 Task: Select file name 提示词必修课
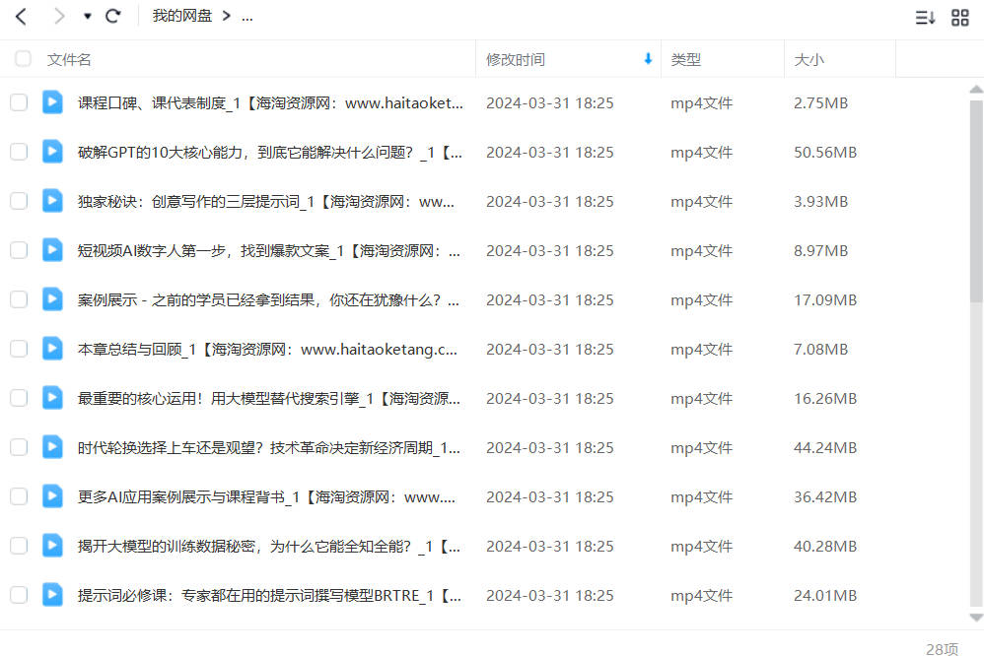point(269,595)
